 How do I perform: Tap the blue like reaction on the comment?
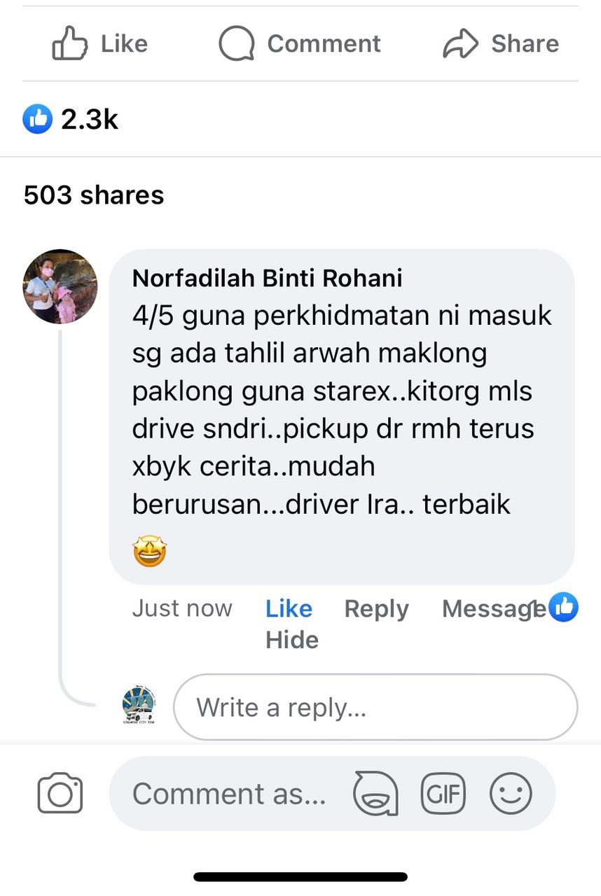coord(564,607)
